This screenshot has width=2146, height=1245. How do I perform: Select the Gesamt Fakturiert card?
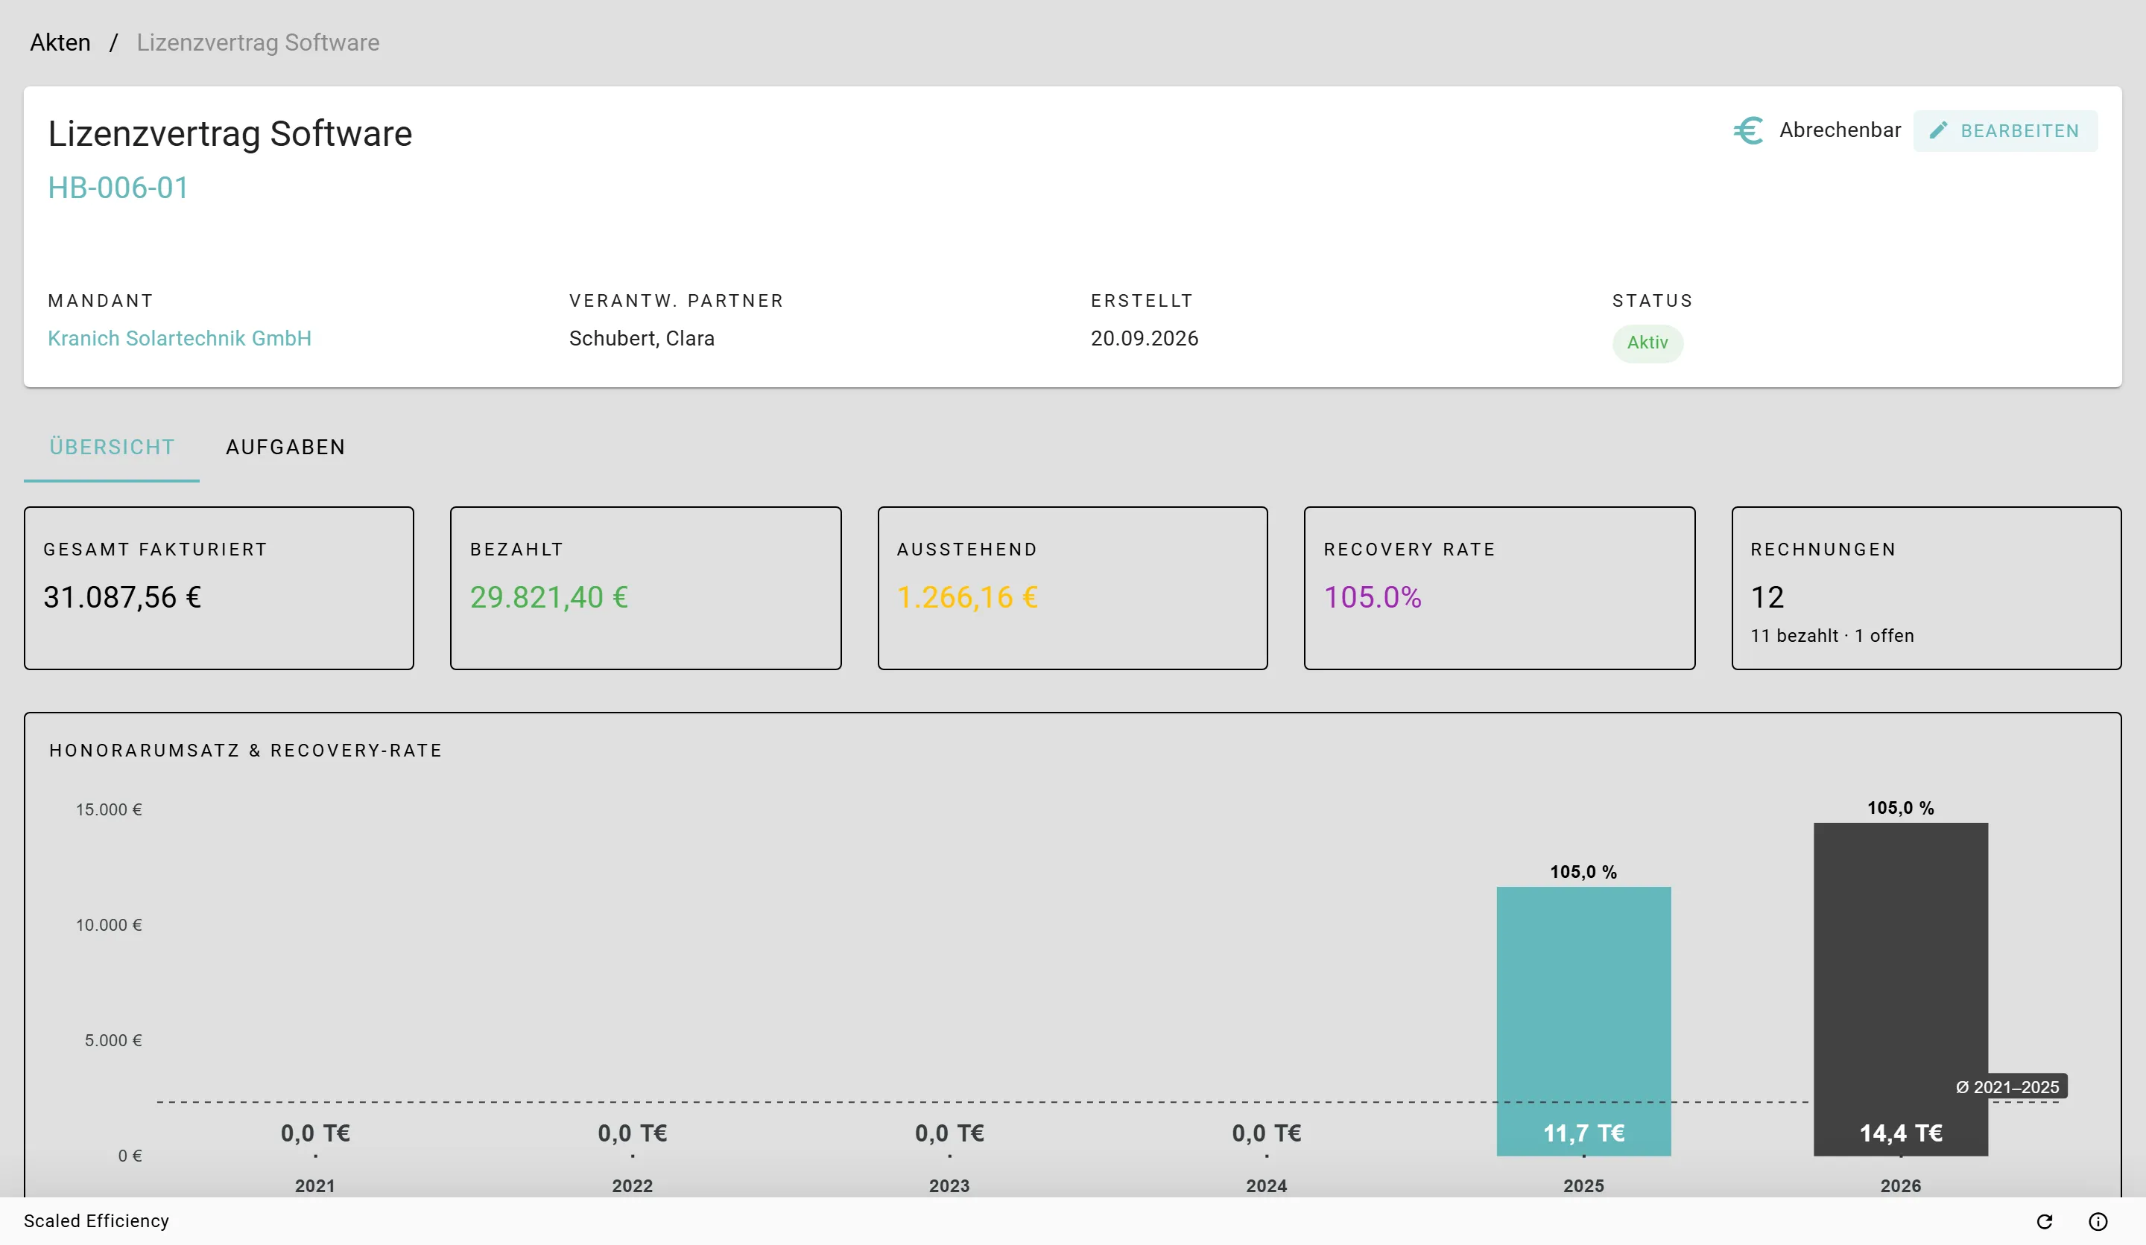point(219,588)
